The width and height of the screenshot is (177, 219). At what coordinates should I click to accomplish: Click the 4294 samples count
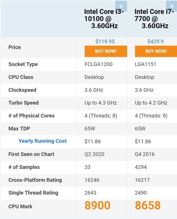click(141, 167)
